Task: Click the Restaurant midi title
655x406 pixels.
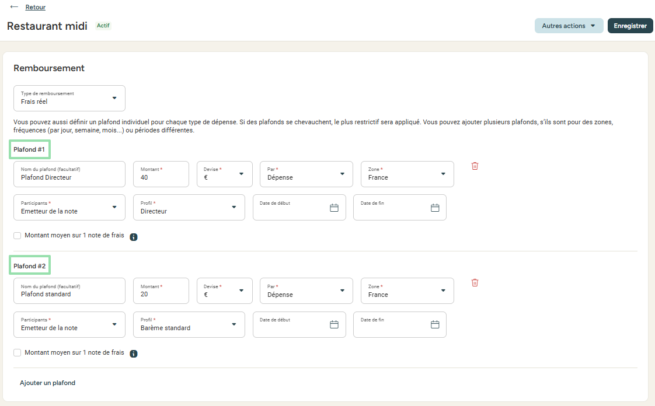Action: click(x=47, y=26)
